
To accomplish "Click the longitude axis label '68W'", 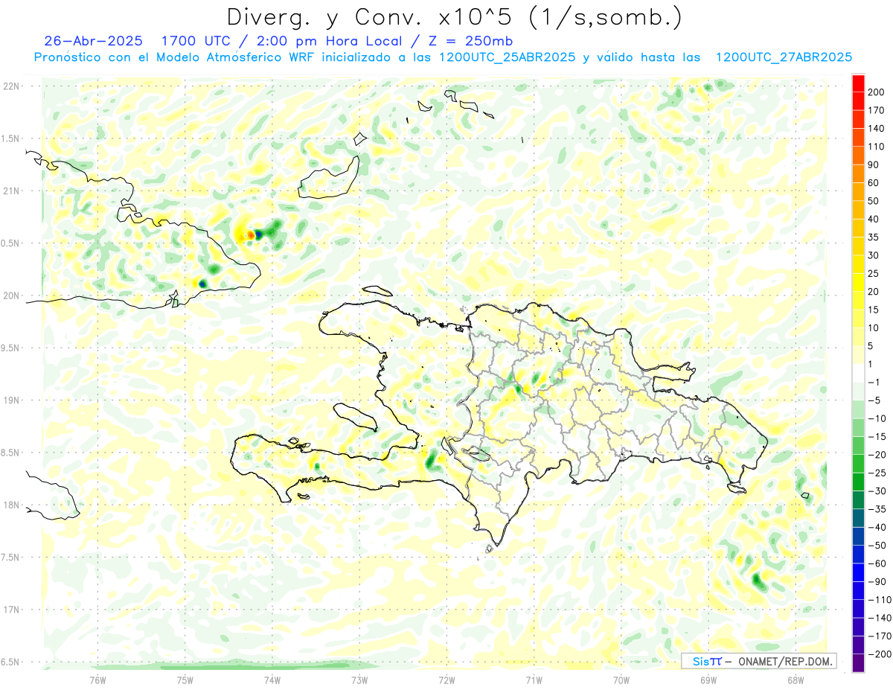I will [x=795, y=680].
